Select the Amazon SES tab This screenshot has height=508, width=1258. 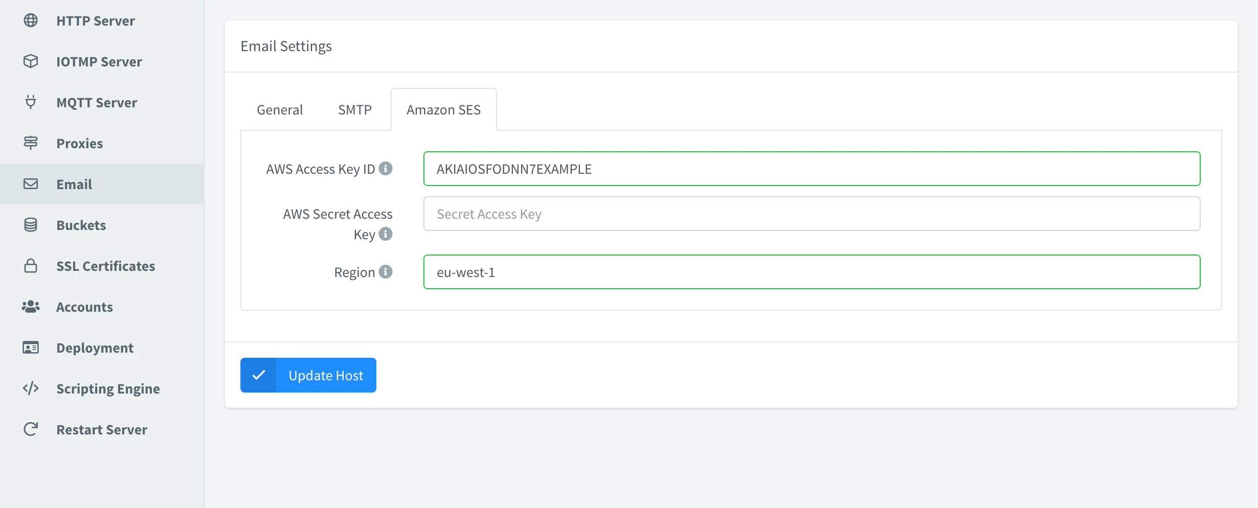pyautogui.click(x=444, y=110)
